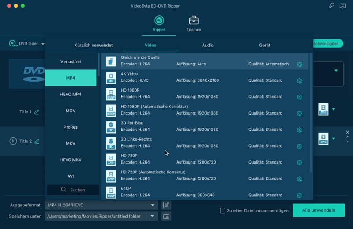Viewport: 353px width, 229px height.
Task: Open gear for HD 1080P (Automatische Korrektur)
Action: tap(300, 114)
